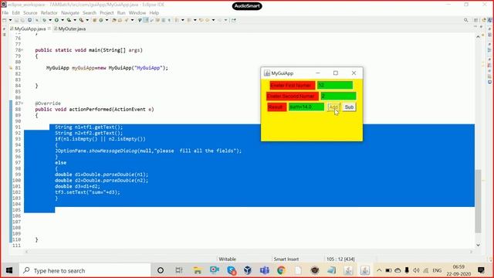Click the code line with tf3.setText
The height and width of the screenshot is (278, 494).
87,192
